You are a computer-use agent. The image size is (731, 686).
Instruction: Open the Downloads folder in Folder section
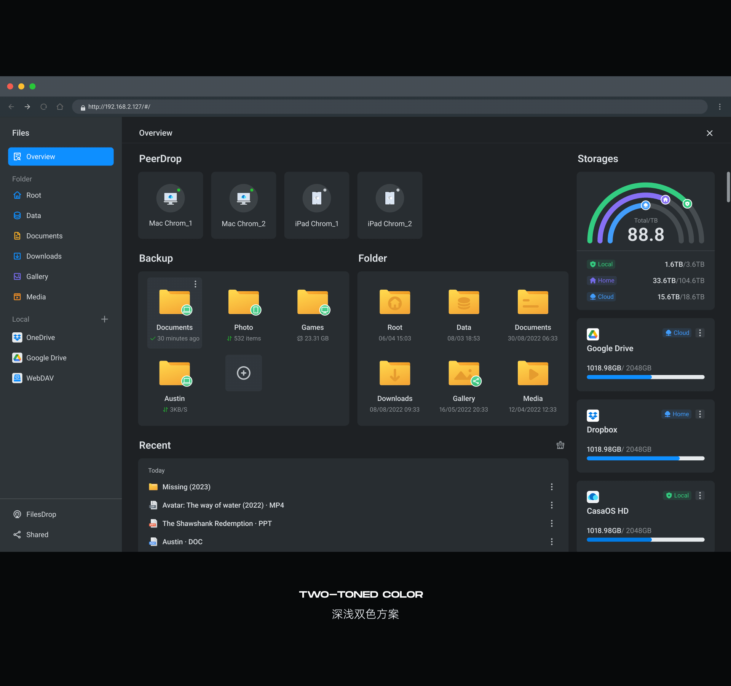click(394, 373)
